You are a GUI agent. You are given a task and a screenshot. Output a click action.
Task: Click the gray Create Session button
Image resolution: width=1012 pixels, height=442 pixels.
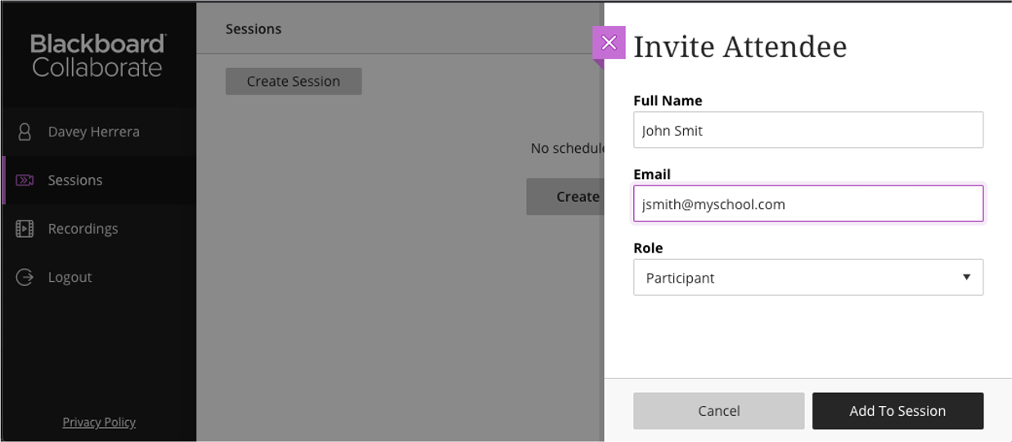pyautogui.click(x=294, y=81)
